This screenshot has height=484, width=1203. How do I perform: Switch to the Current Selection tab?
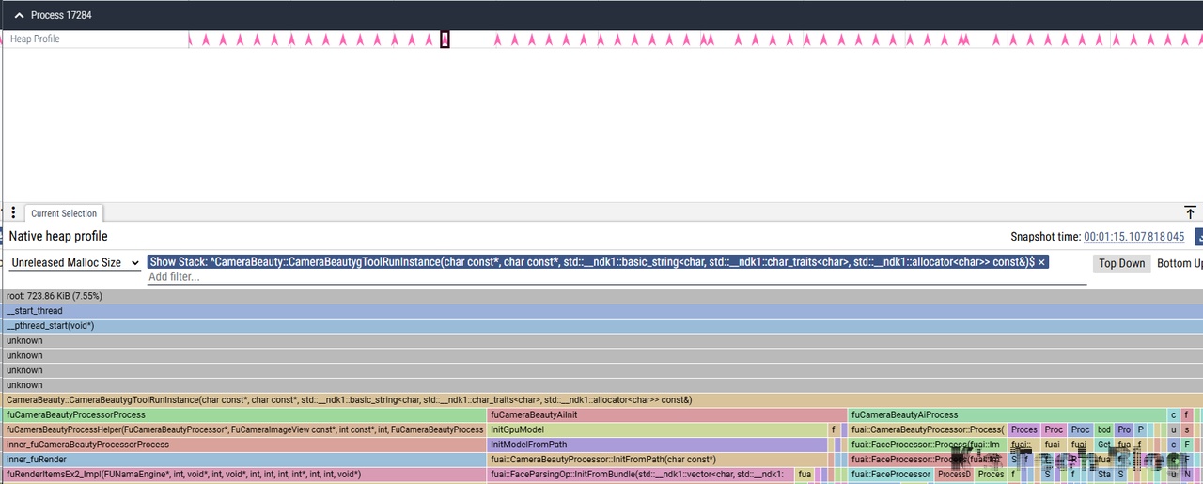65,213
